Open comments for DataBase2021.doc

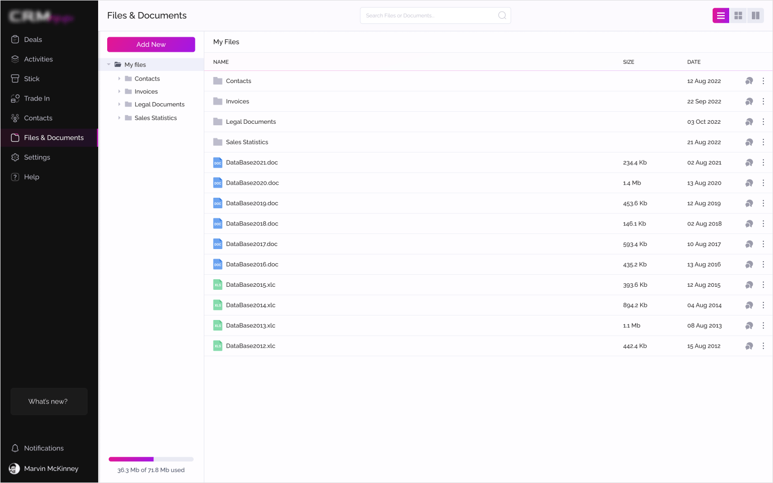pyautogui.click(x=749, y=163)
